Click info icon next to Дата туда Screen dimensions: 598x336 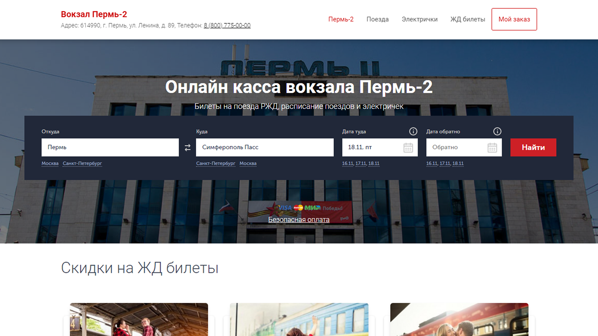pyautogui.click(x=413, y=131)
